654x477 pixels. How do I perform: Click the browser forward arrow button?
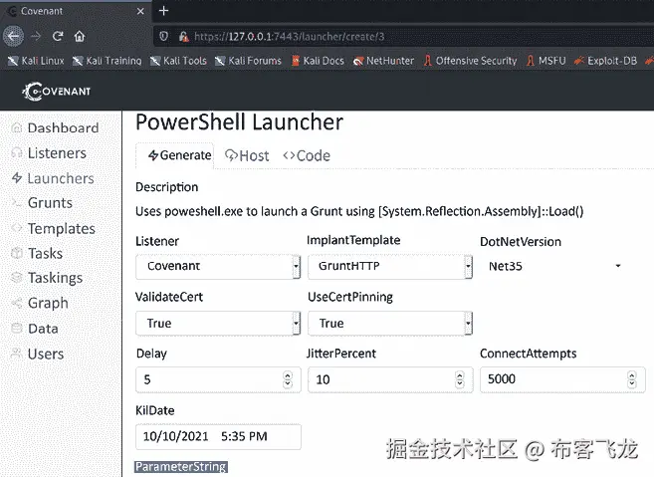coord(36,36)
